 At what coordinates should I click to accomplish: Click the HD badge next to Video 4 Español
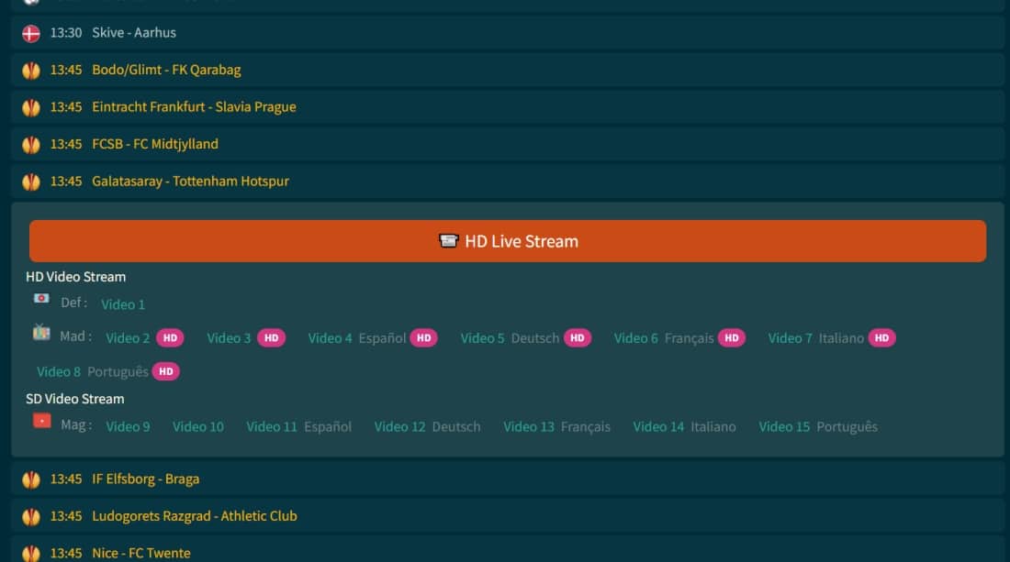424,338
